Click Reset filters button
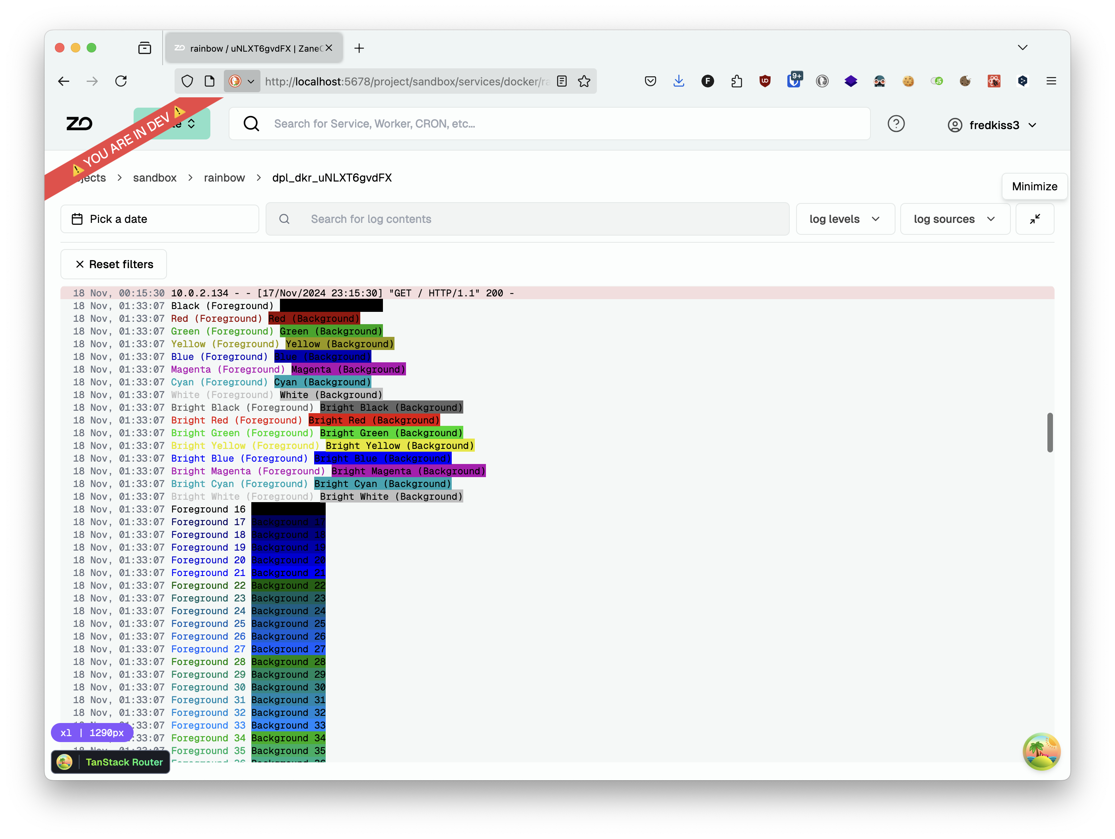Image resolution: width=1115 pixels, height=839 pixels. [114, 265]
